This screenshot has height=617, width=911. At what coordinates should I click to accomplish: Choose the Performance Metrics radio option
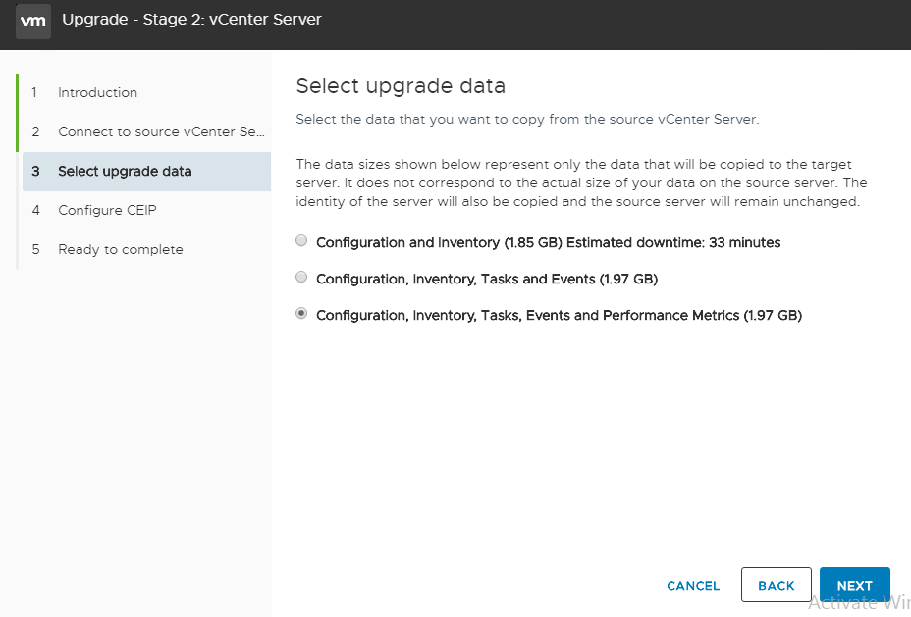tap(301, 314)
